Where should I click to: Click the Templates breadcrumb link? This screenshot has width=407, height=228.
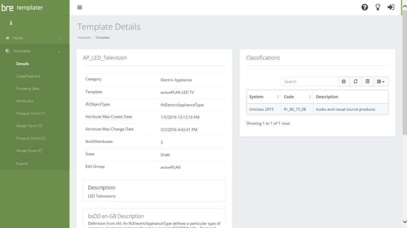coord(84,37)
